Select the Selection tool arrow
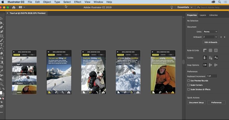Image resolution: width=229 pixels, height=120 pixels. pyautogui.click(x=2, y=18)
